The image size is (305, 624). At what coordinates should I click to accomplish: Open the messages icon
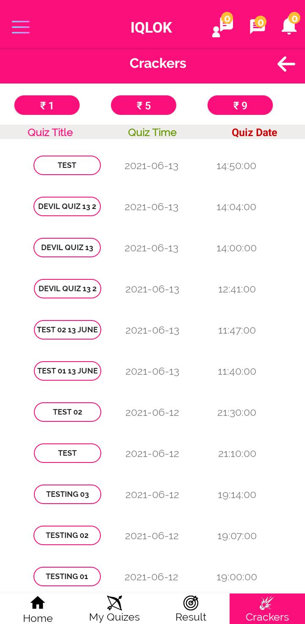[x=258, y=26]
